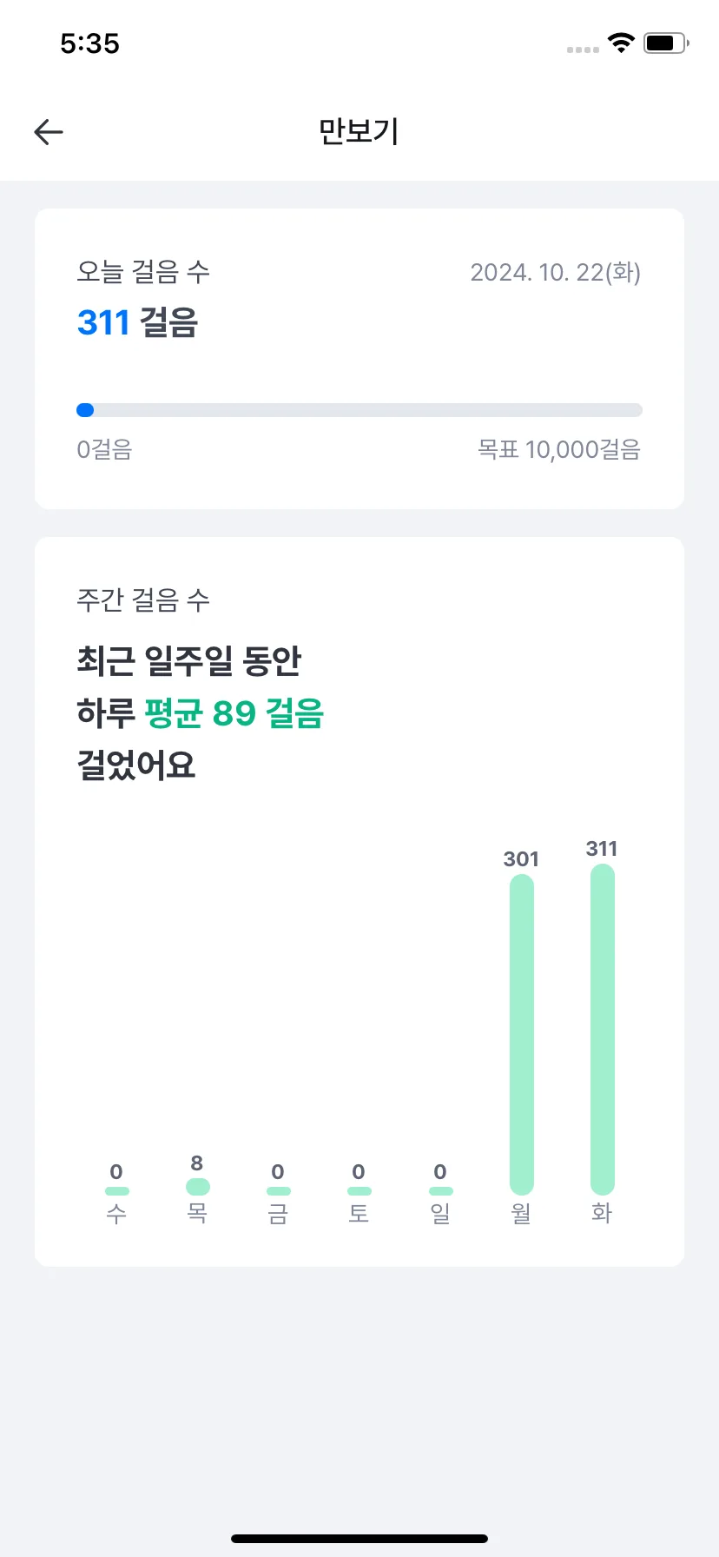Tap the Wi-Fi status icon
719x1557 pixels.
[621, 43]
